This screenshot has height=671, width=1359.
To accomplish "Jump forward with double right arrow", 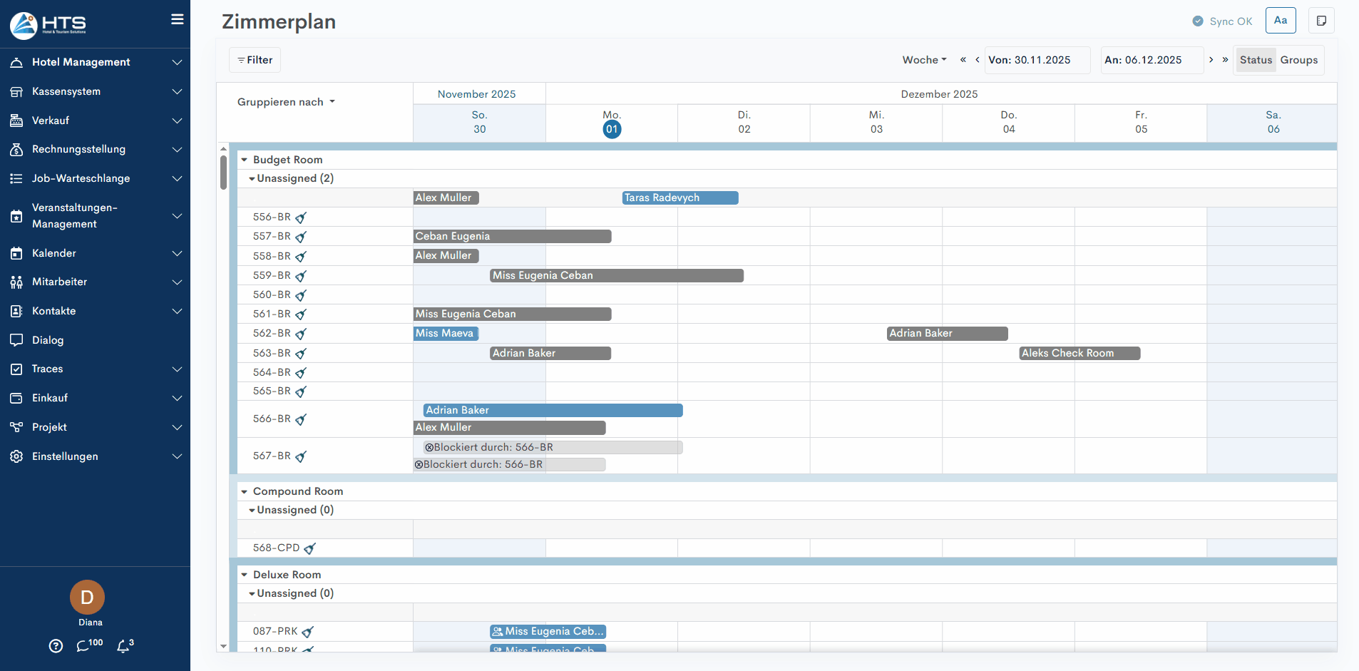I will tap(1225, 60).
